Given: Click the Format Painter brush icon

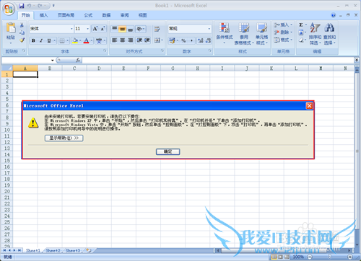Looking at the screenshot, I should [x=22, y=40].
